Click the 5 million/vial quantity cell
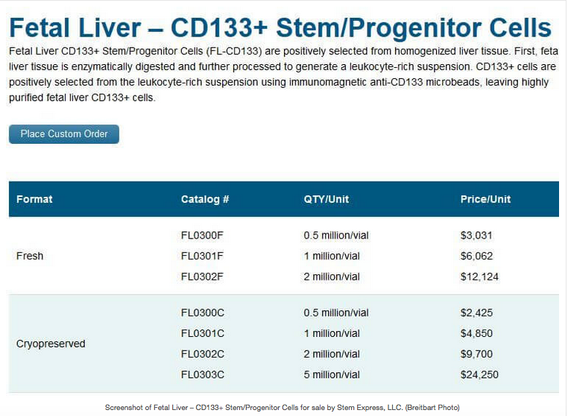The width and height of the screenshot is (568, 416). tap(332, 375)
